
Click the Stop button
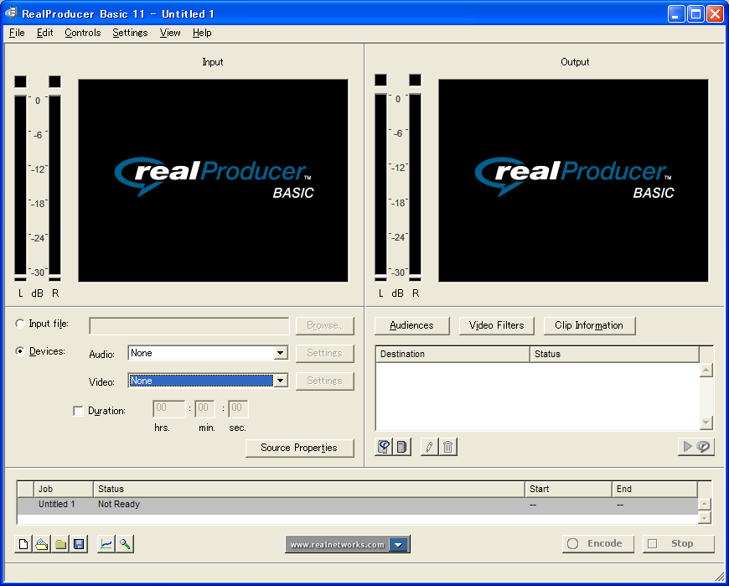pos(679,544)
